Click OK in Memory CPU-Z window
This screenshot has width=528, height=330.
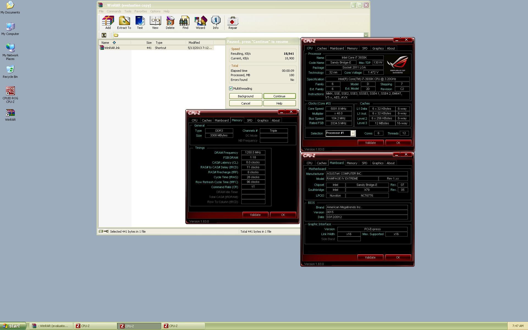[283, 215]
